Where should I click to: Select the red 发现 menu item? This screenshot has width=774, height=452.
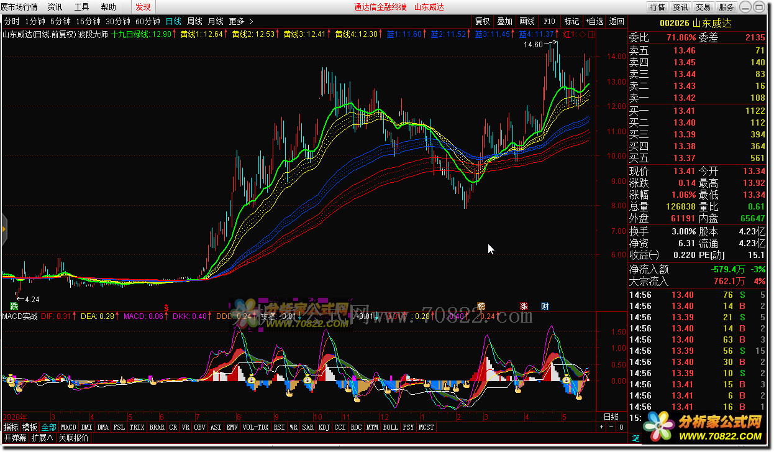pyautogui.click(x=143, y=7)
